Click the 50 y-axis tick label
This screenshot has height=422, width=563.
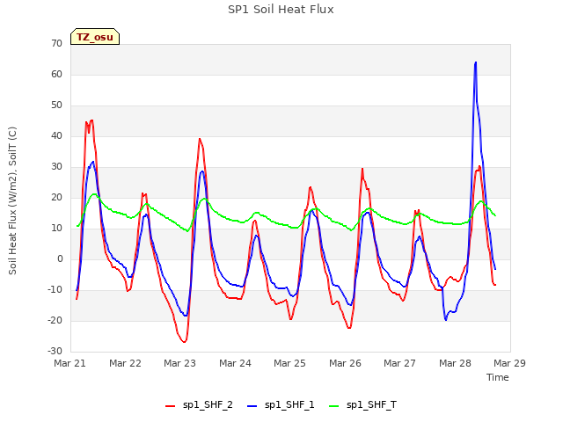coord(56,105)
